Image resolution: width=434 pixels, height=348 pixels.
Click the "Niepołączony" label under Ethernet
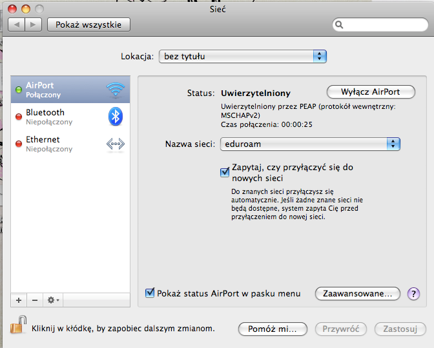[x=49, y=149]
